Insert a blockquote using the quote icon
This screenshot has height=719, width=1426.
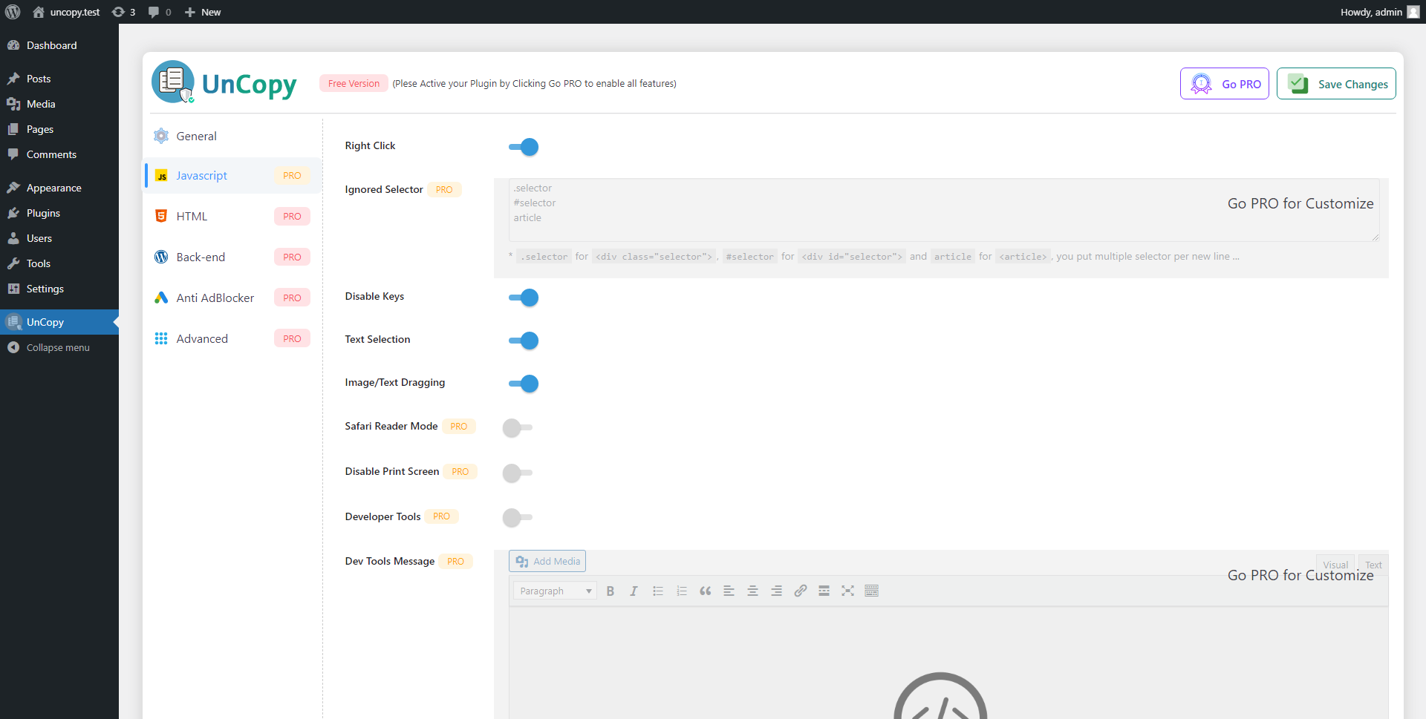[x=705, y=591]
